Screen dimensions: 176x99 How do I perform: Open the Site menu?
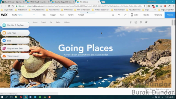point(44,15)
